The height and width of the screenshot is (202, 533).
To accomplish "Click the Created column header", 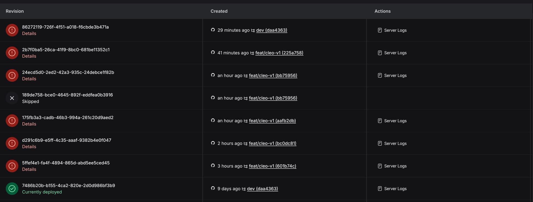I will point(219,11).
